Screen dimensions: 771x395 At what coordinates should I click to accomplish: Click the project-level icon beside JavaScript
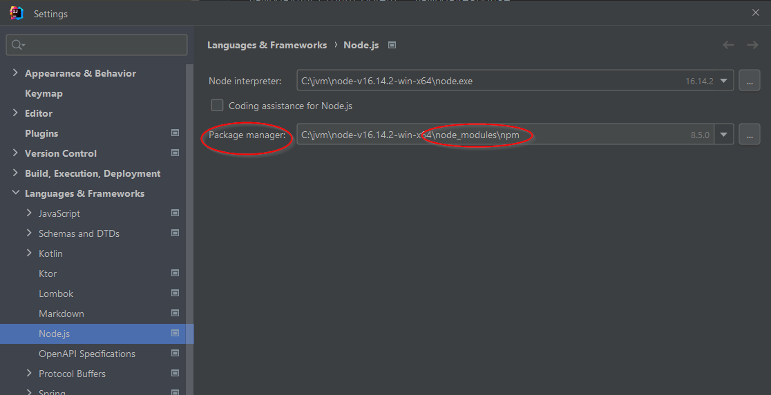tap(175, 213)
